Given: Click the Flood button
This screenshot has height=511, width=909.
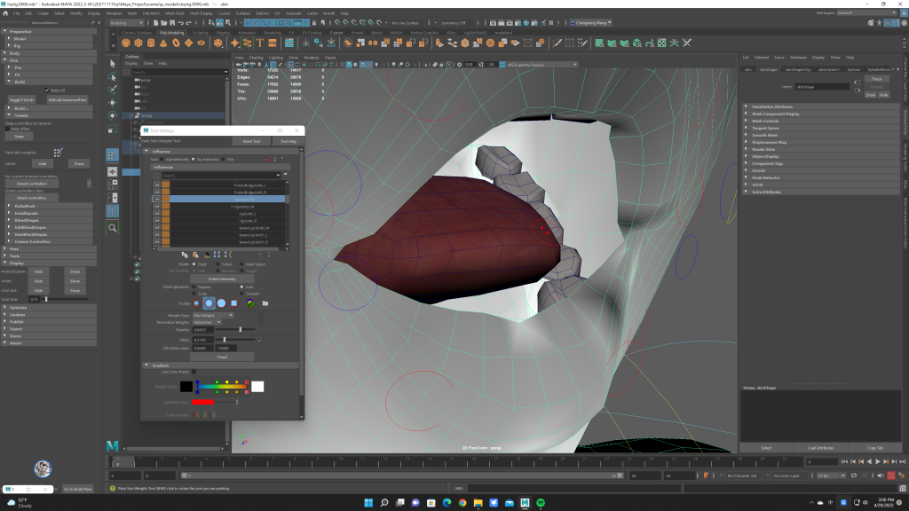Looking at the screenshot, I should point(222,357).
